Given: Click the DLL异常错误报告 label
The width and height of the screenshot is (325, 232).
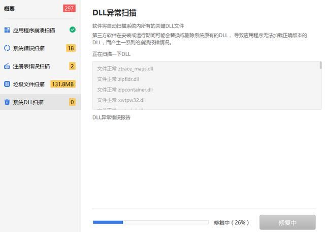Looking at the screenshot, I should tap(111, 118).
